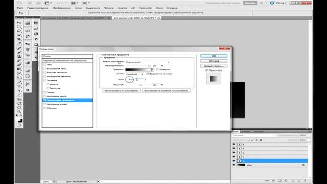The image size is (327, 184).
Task: Select the Quick Selection tool
Action: [19, 35]
